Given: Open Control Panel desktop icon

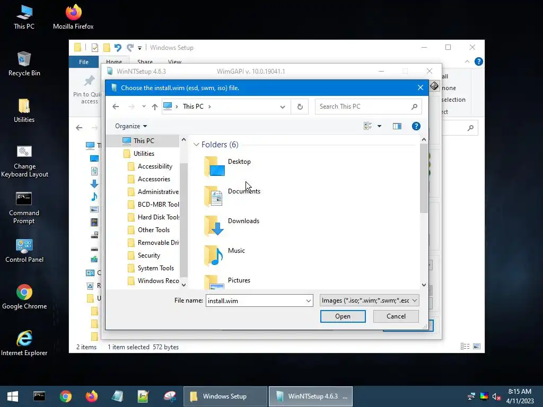Looking at the screenshot, I should [x=24, y=251].
